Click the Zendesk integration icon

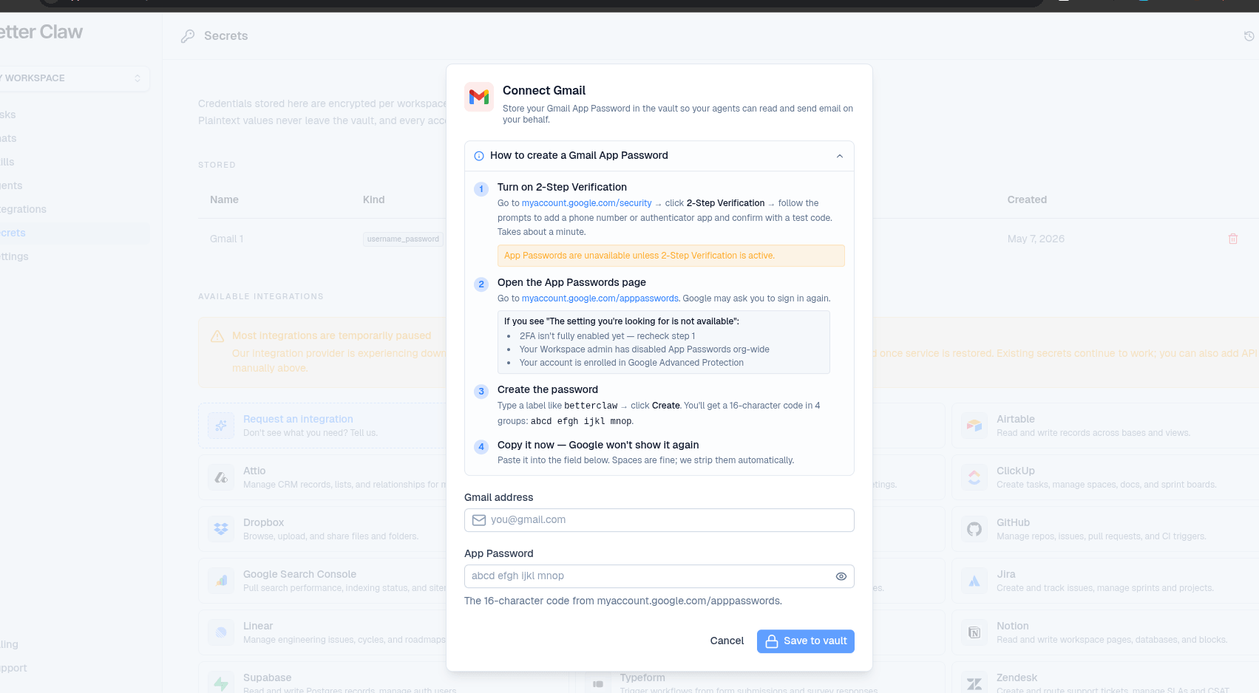coord(974,684)
